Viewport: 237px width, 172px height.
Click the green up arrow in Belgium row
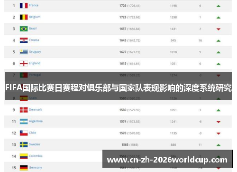pyautogui.click(x=219, y=18)
